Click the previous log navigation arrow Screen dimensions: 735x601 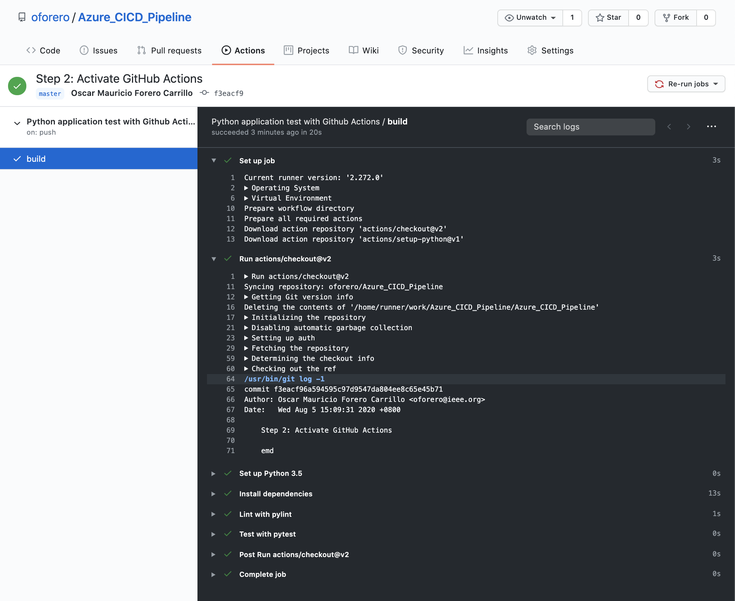click(x=670, y=126)
